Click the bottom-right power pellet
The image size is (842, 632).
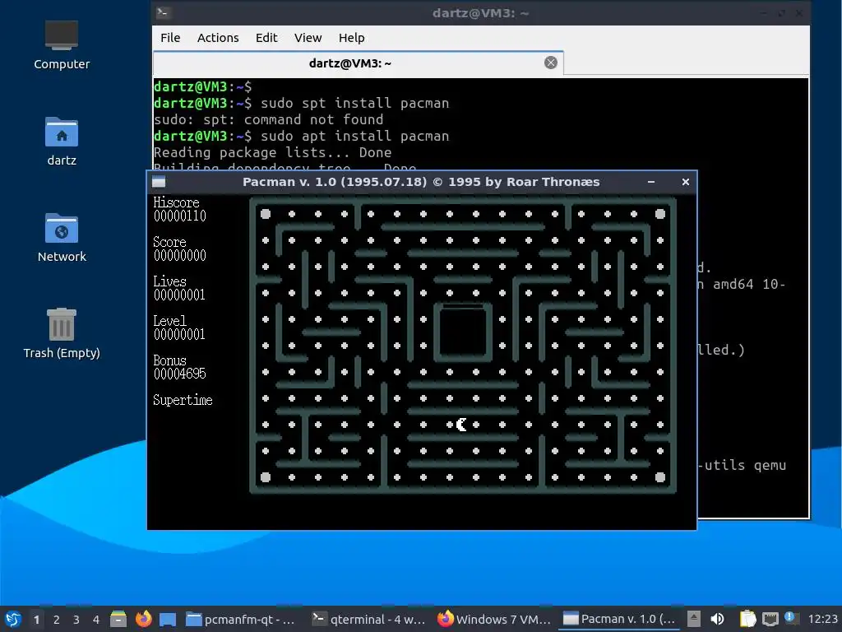coord(660,477)
